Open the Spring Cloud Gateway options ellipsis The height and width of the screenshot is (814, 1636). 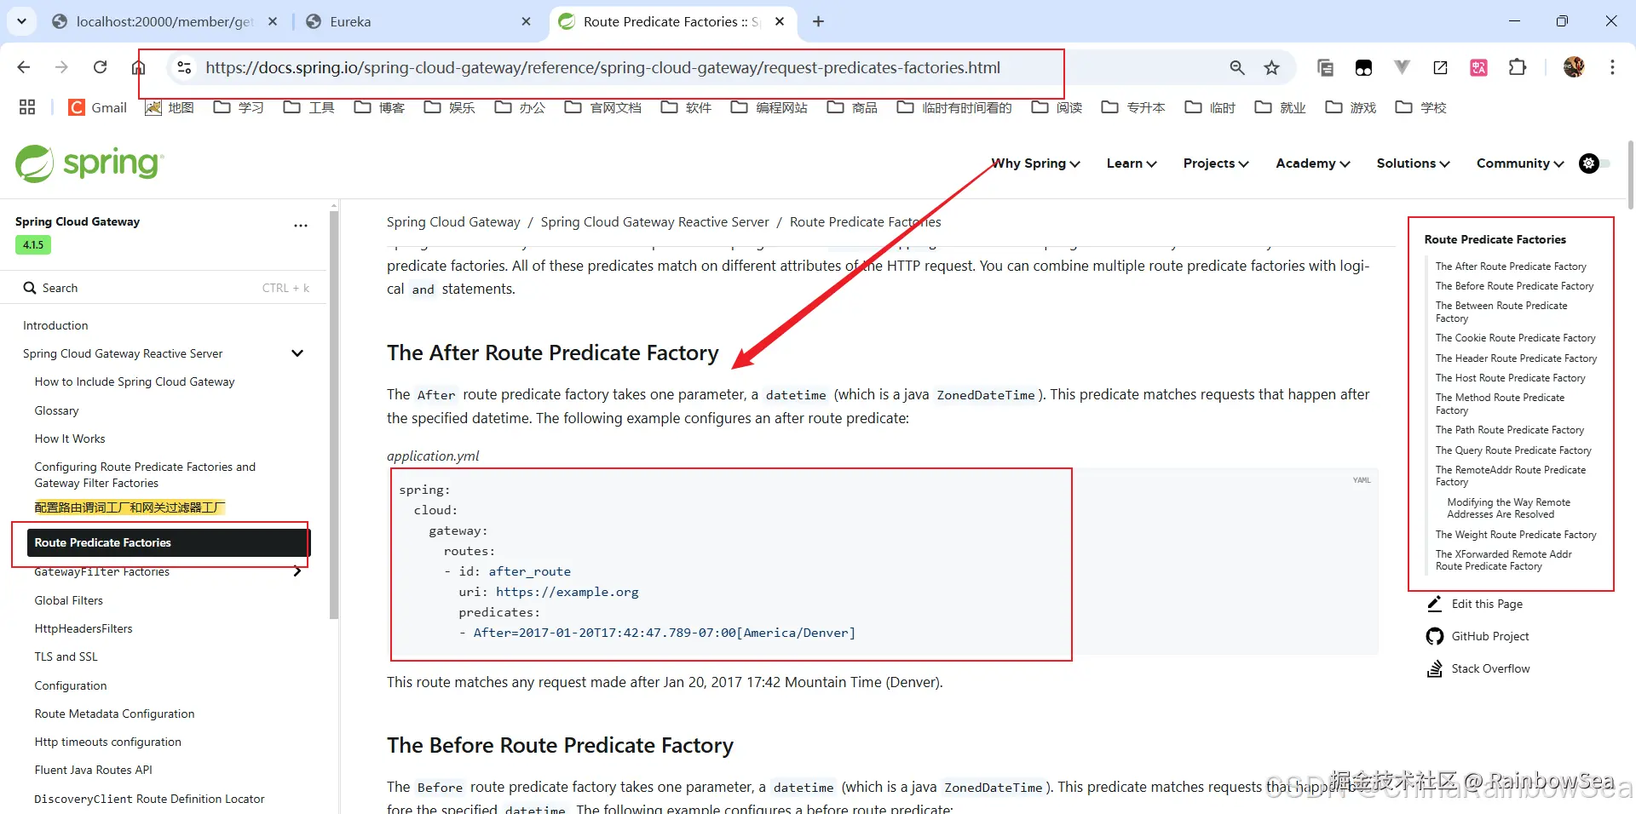coord(301,226)
